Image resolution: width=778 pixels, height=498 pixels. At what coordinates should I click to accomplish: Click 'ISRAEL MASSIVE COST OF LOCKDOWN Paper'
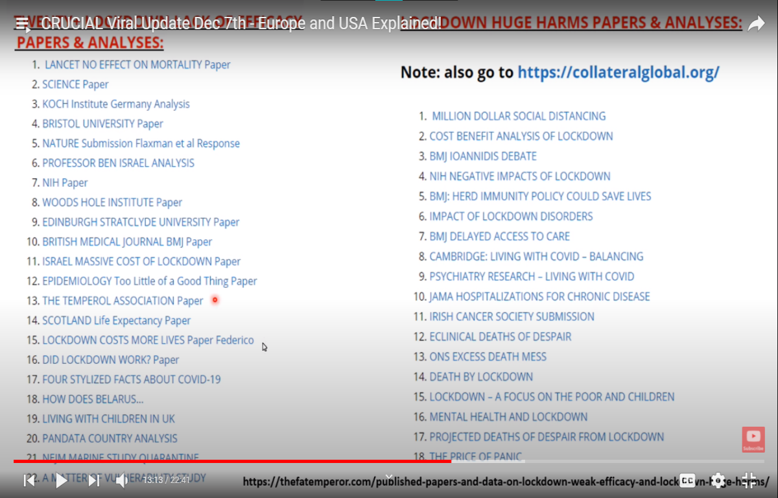pyautogui.click(x=141, y=261)
